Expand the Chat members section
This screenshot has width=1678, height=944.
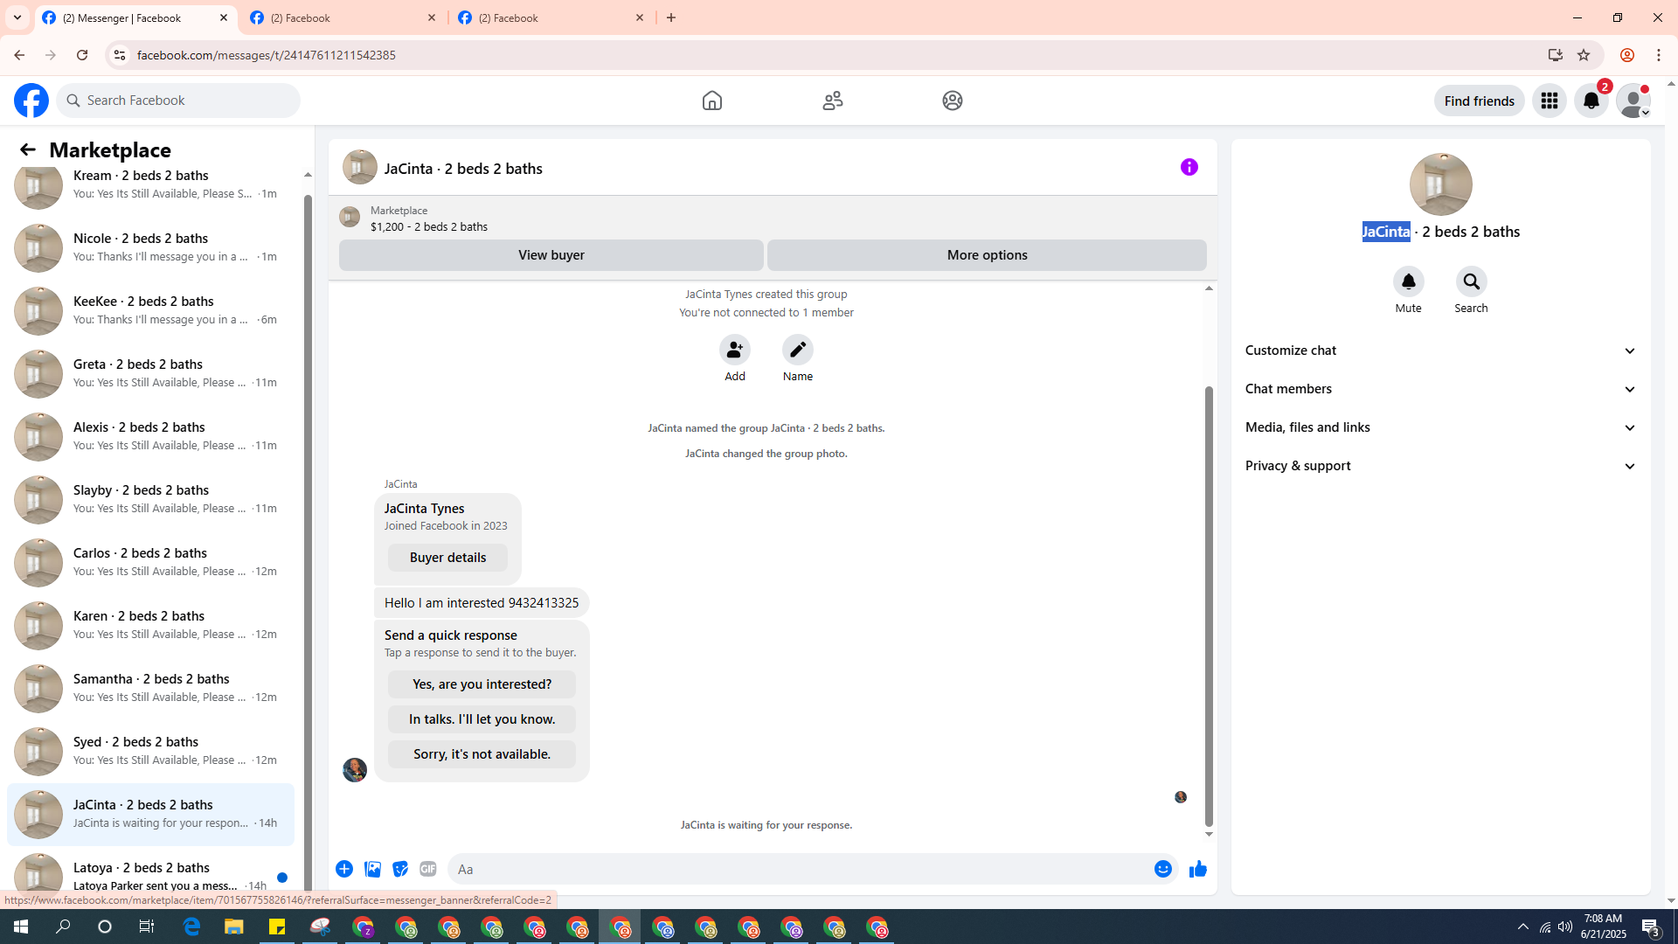[x=1439, y=389]
